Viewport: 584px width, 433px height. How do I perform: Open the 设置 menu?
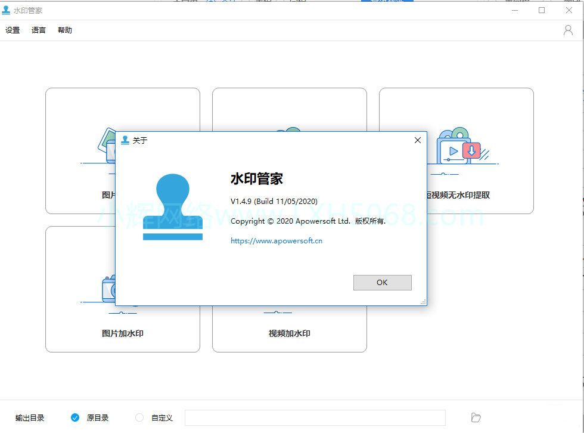(13, 30)
